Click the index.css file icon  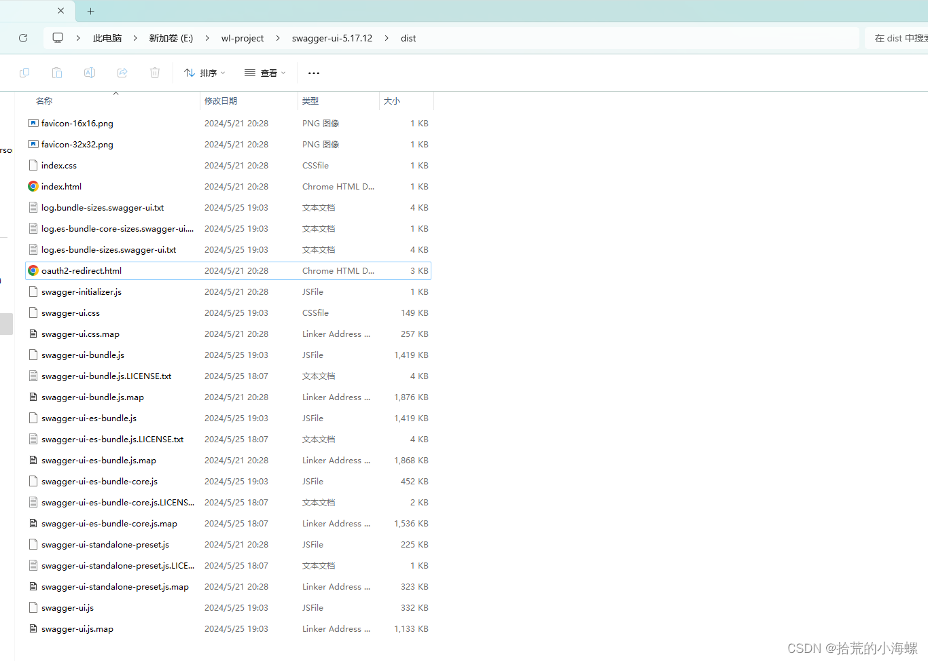pos(33,165)
